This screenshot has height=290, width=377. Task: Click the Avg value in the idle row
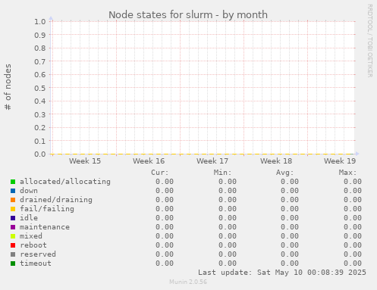pyautogui.click(x=290, y=218)
